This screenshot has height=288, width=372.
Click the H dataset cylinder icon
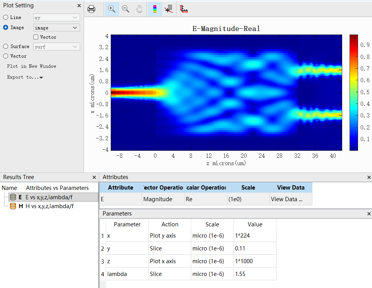click(13, 206)
